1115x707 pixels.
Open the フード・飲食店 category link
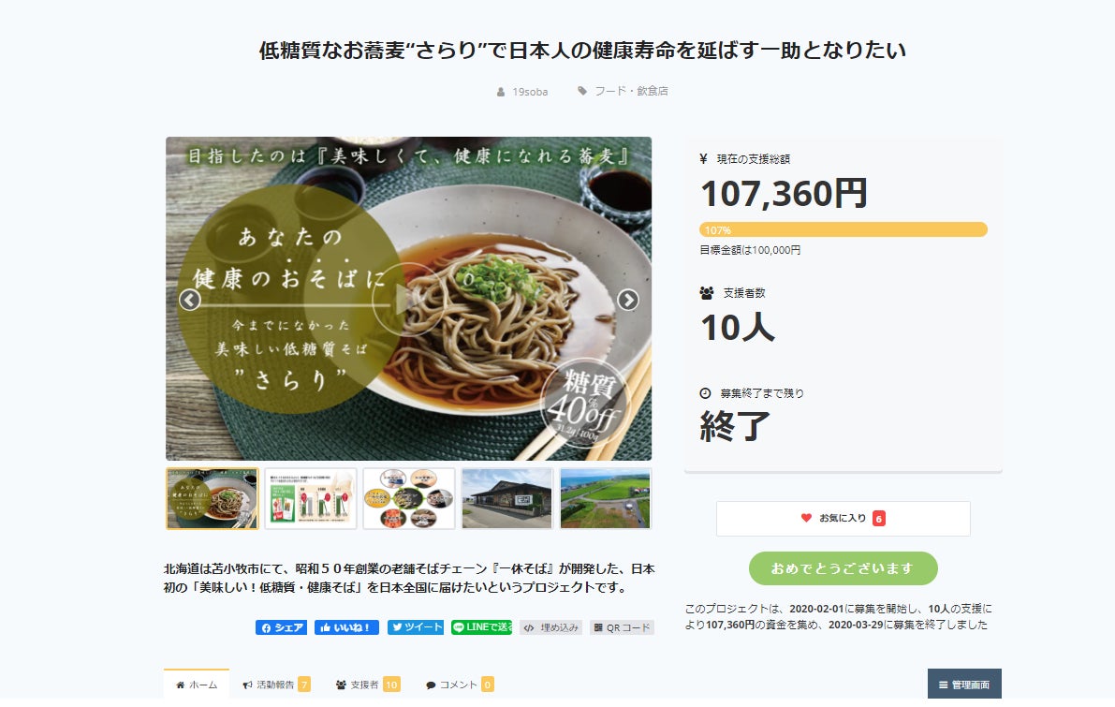tap(631, 92)
